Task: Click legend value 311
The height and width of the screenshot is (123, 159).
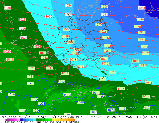Action: pyautogui.click(x=65, y=122)
